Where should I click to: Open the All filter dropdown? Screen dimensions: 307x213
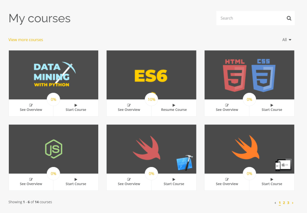(287, 40)
